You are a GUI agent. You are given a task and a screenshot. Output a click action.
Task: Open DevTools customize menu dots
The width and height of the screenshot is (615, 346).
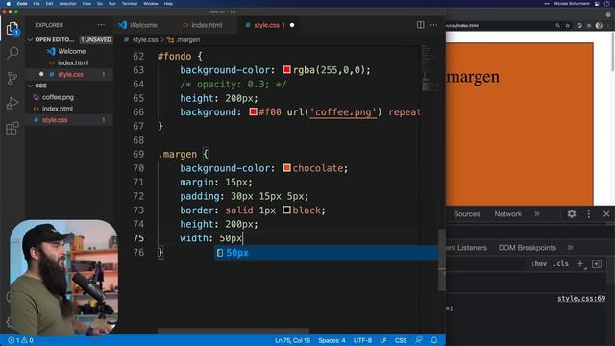(589, 213)
